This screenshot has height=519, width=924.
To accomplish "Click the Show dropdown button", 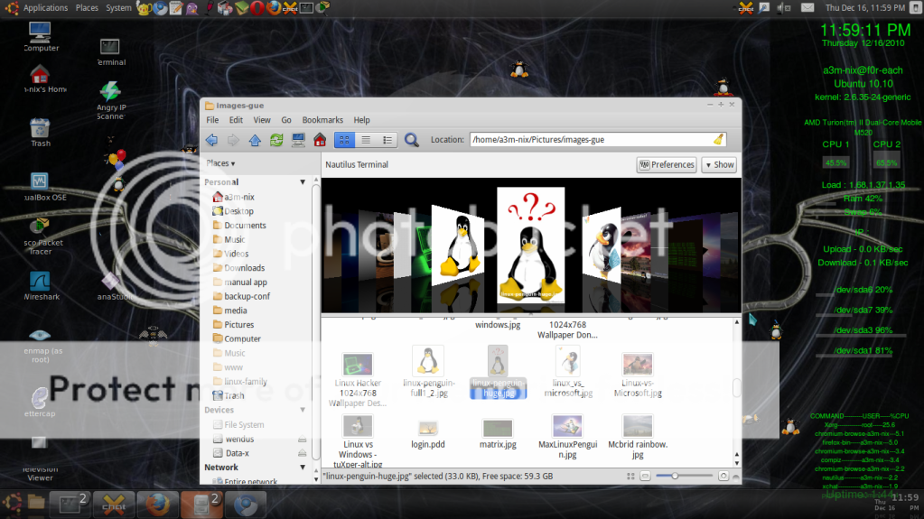I will (x=719, y=165).
